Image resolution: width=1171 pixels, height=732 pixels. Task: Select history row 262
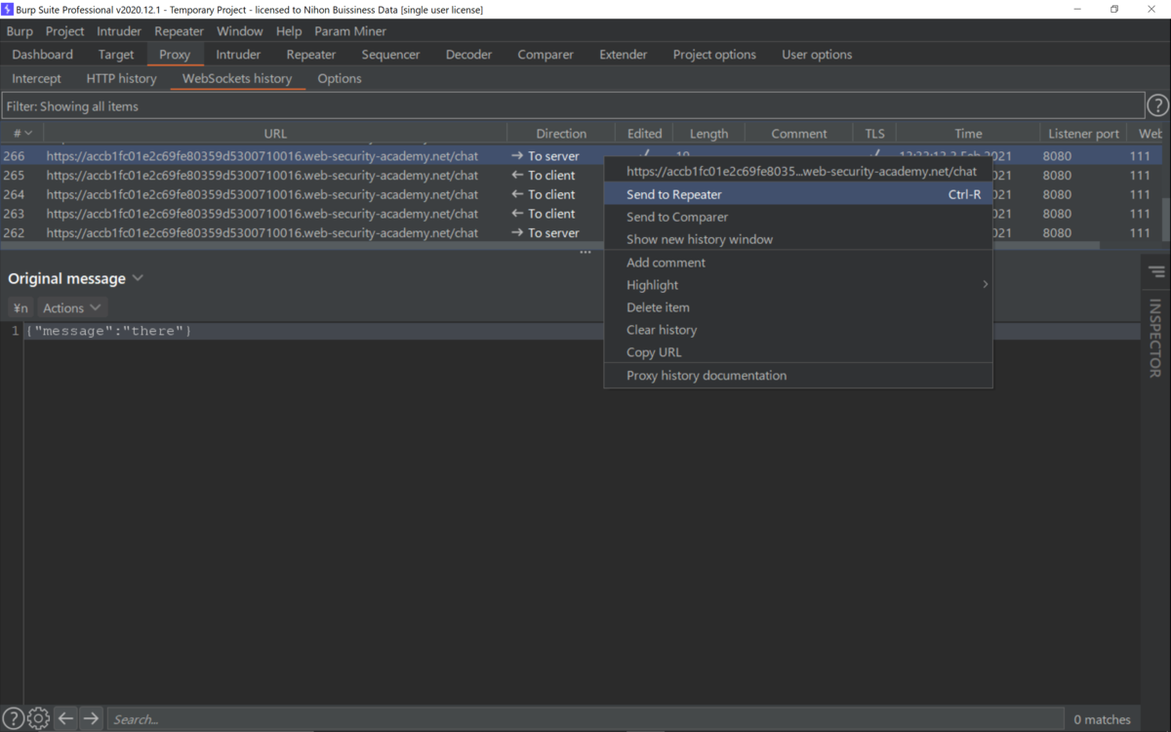303,233
